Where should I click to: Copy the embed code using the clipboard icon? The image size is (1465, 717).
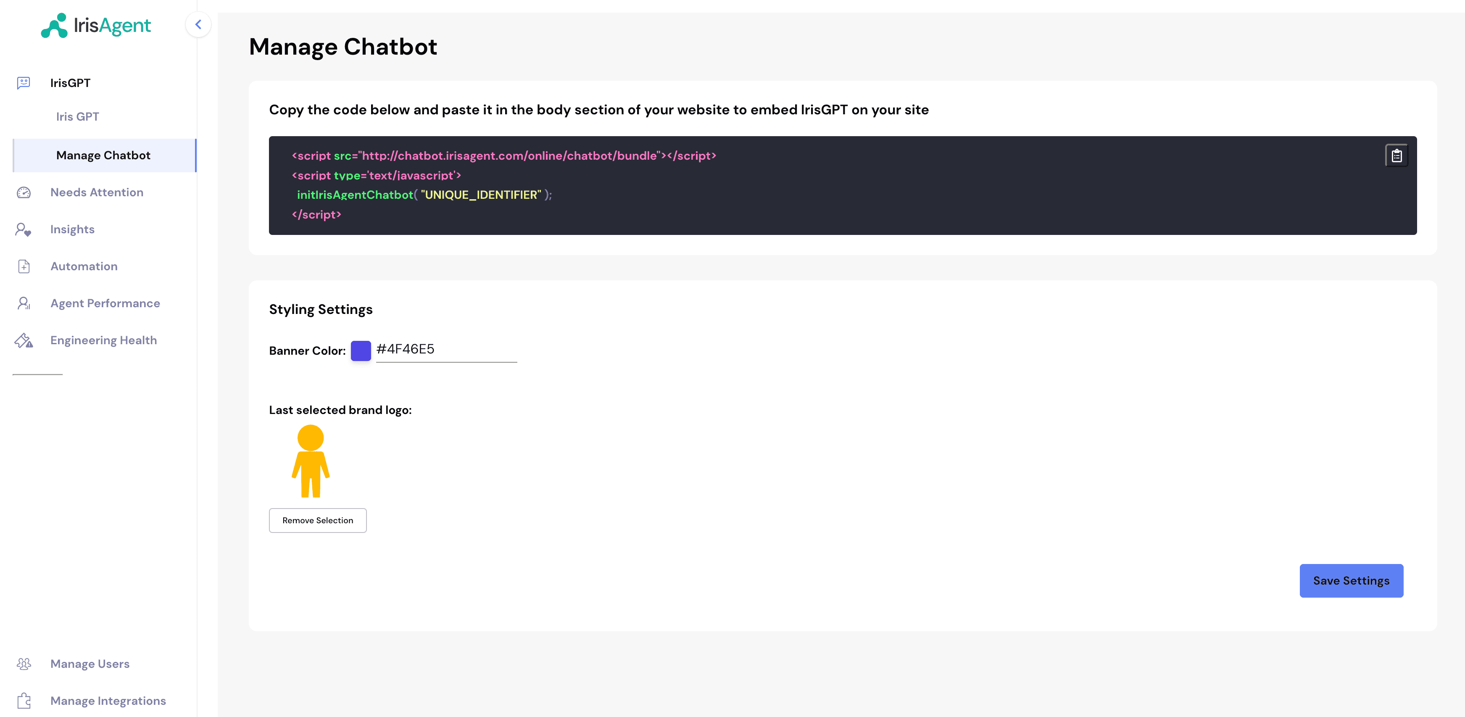click(1396, 155)
